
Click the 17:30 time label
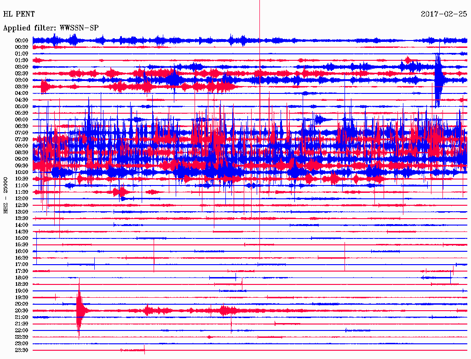click(x=22, y=271)
